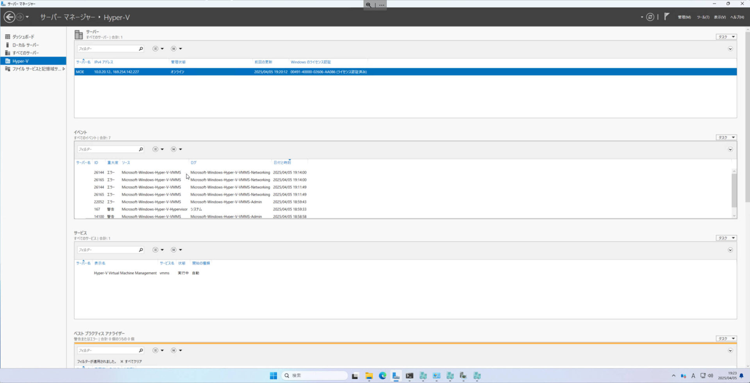Select event 167 Hypervisor warning row
Screen dimensions: 750x383
(x=403, y=209)
